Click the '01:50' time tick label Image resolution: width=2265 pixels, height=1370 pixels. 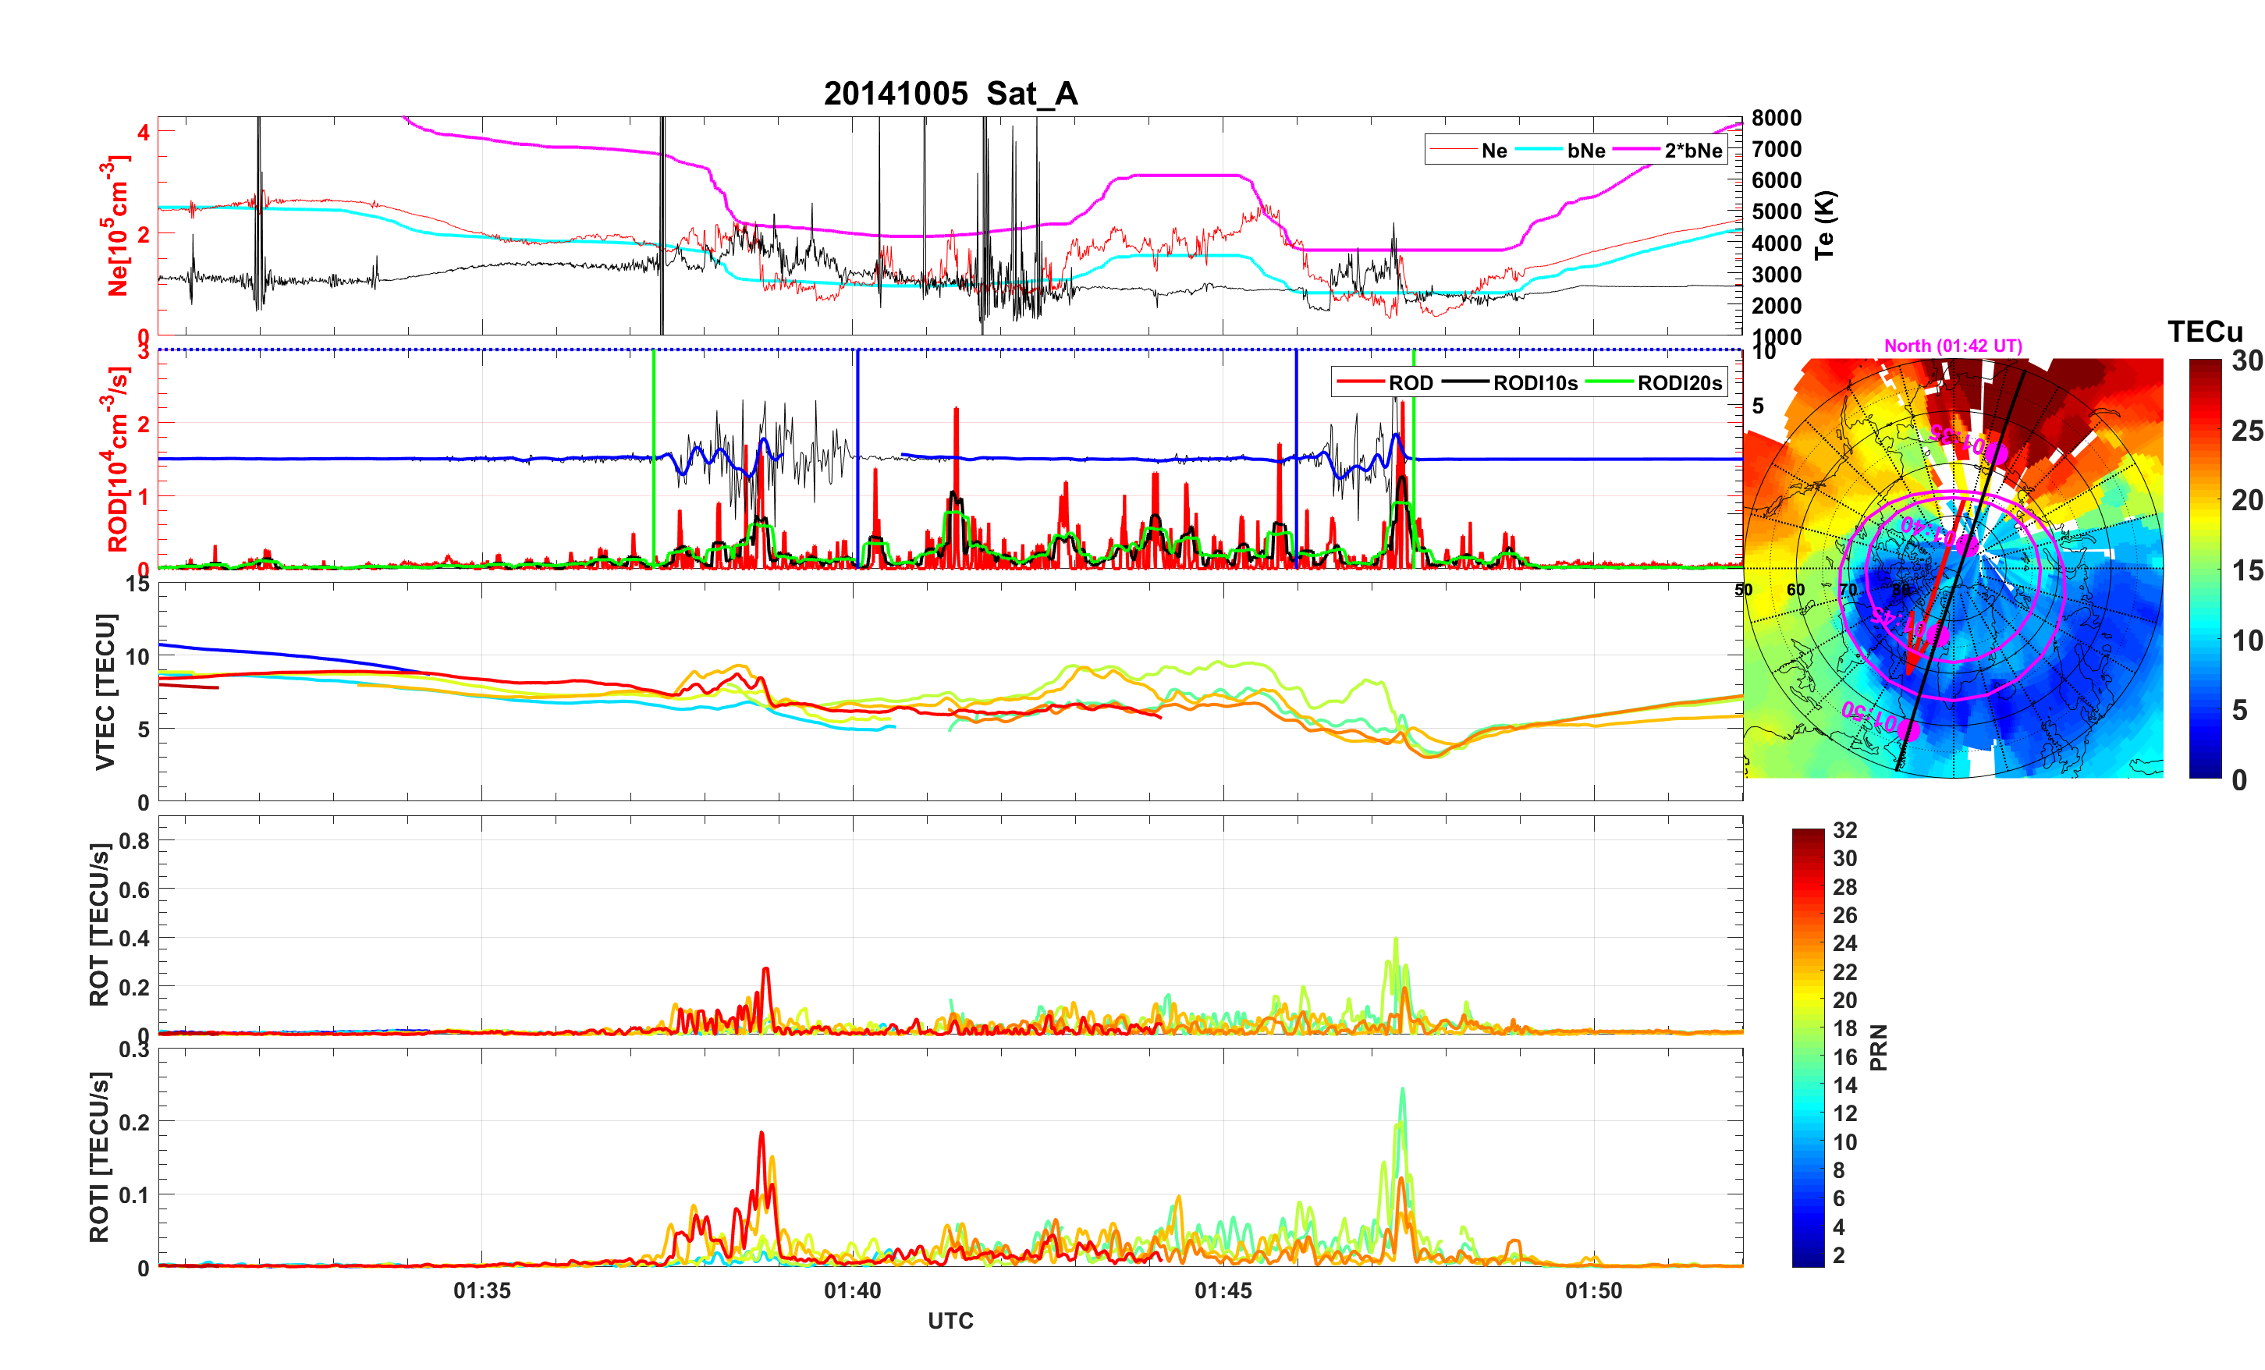pos(1594,1290)
